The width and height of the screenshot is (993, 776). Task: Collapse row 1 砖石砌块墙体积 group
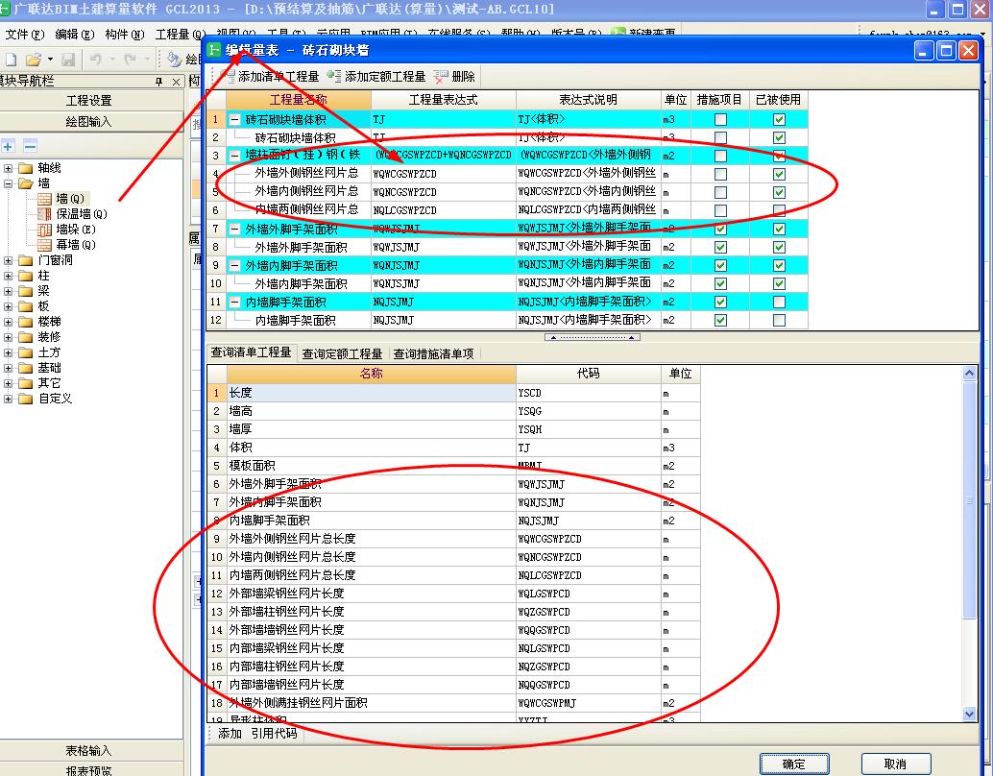click(235, 120)
